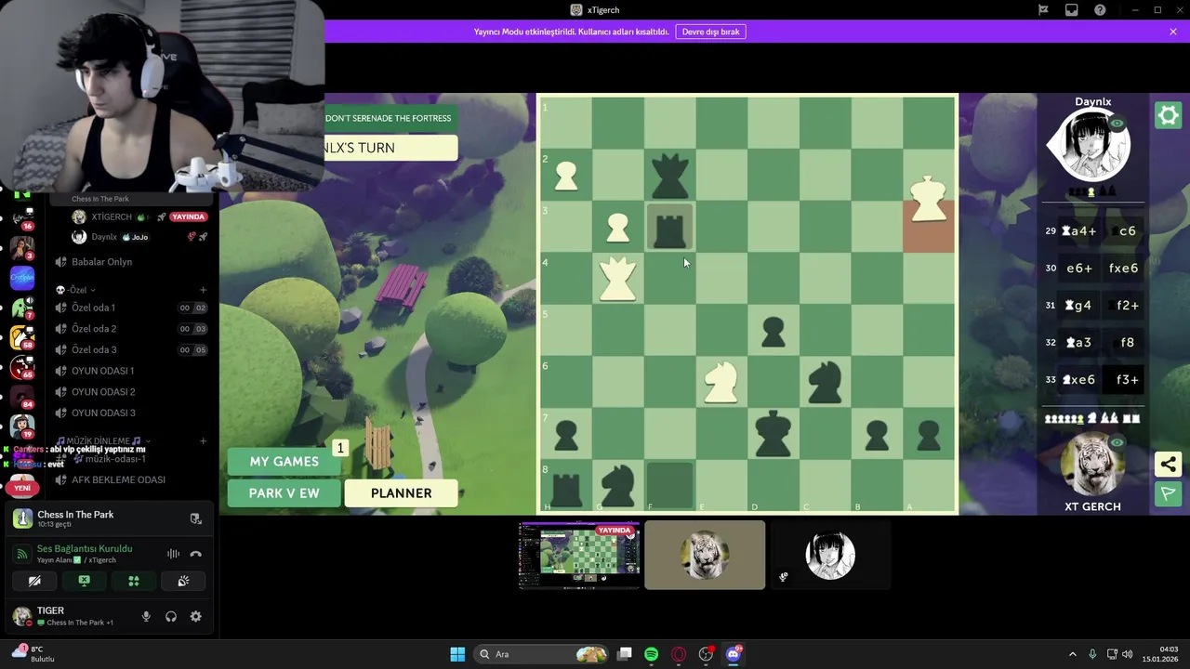
Task: Select move fxe6 in move list
Action: (1123, 269)
